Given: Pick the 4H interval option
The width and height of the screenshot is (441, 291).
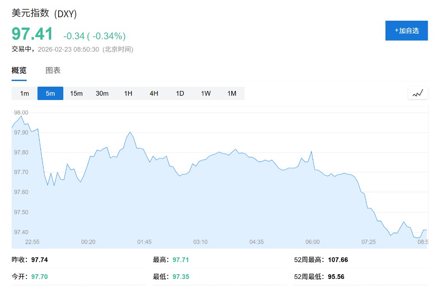Looking at the screenshot, I should (x=154, y=94).
